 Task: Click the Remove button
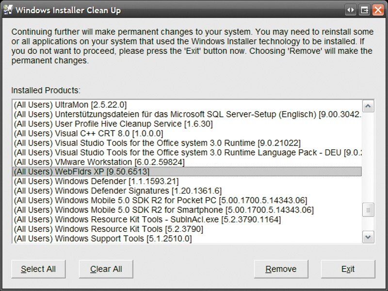(281, 269)
